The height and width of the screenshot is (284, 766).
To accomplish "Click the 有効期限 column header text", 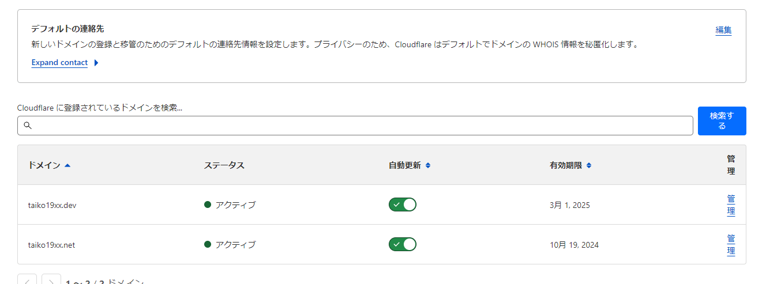I will point(566,165).
